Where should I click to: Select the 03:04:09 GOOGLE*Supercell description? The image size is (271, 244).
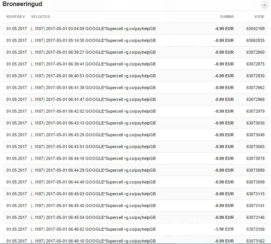(x=93, y=29)
